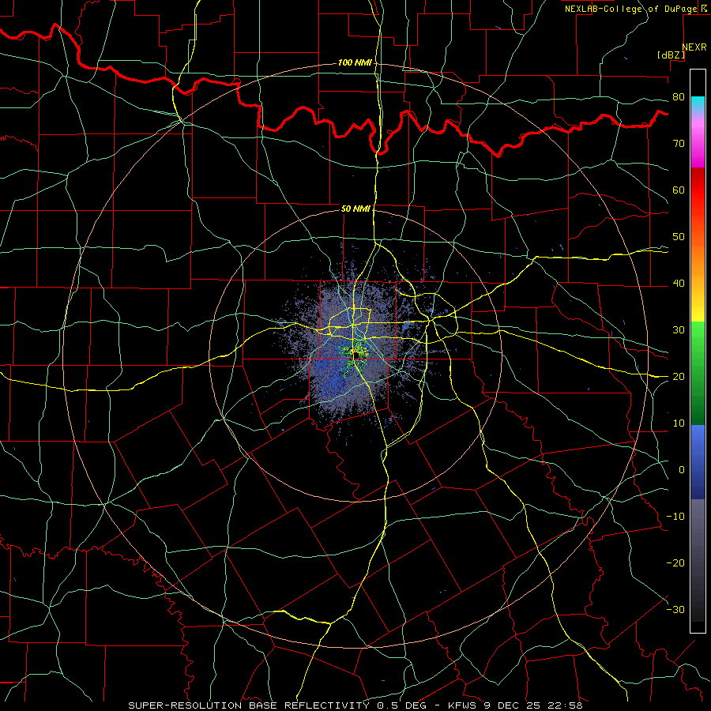Screen dimensions: 711x711
Task: Pick the red band of the dBZ color bar
Action: click(x=698, y=190)
